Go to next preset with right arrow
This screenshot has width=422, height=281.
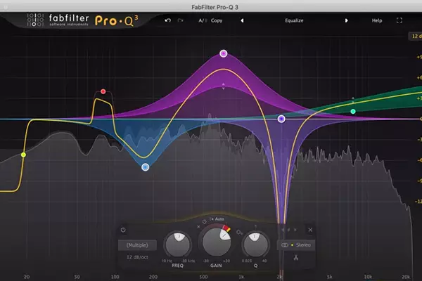point(346,20)
